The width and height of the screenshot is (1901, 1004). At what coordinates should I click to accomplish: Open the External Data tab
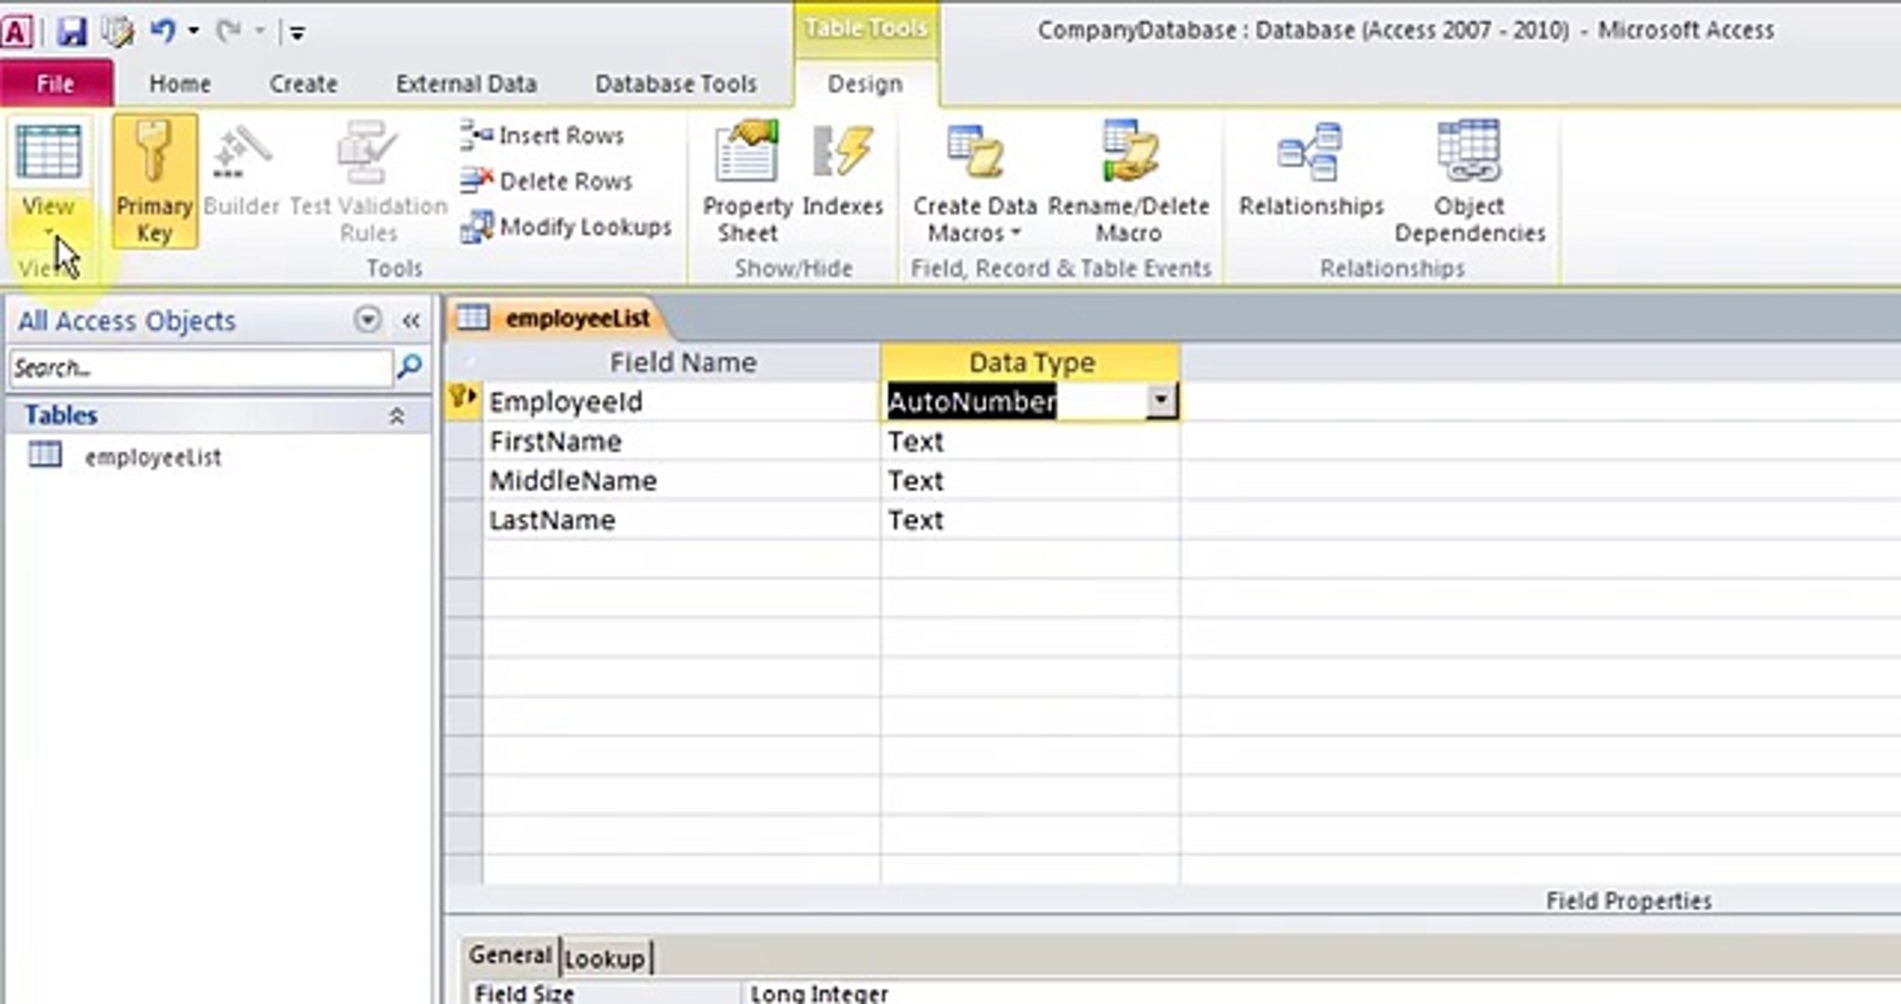click(x=466, y=84)
